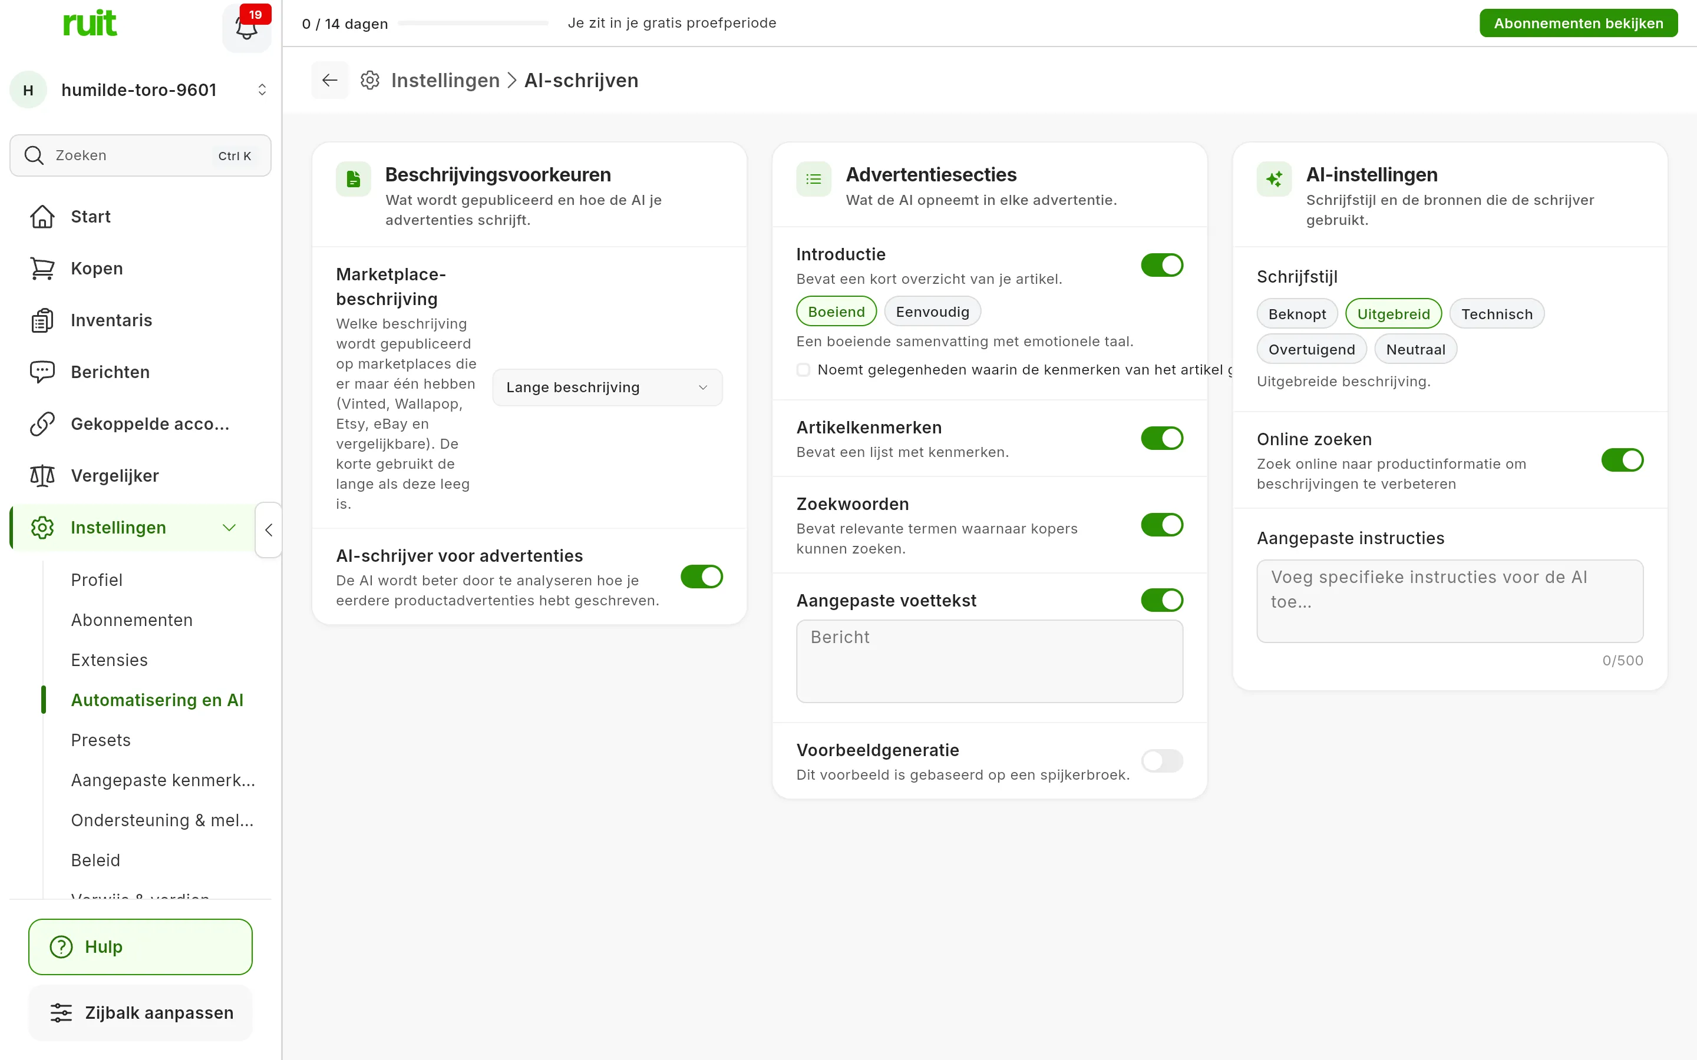Choose the Technisch writing style

tap(1497, 314)
